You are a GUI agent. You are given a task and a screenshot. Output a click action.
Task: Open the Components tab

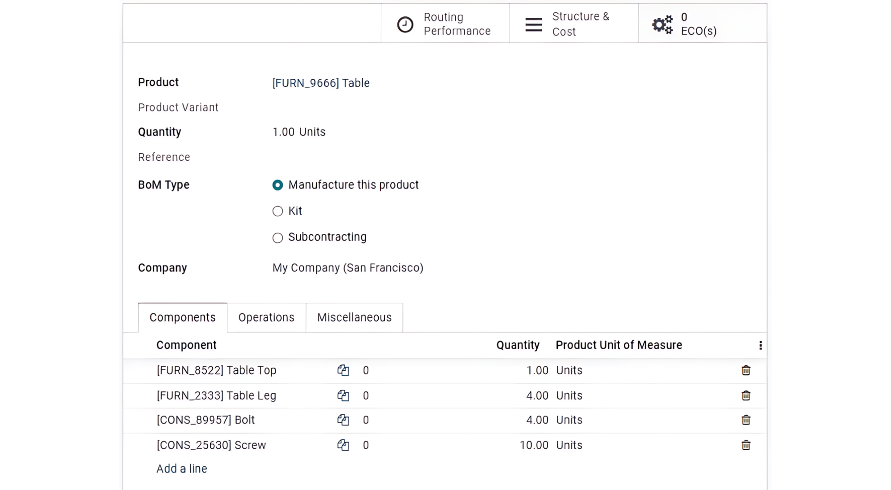point(182,318)
